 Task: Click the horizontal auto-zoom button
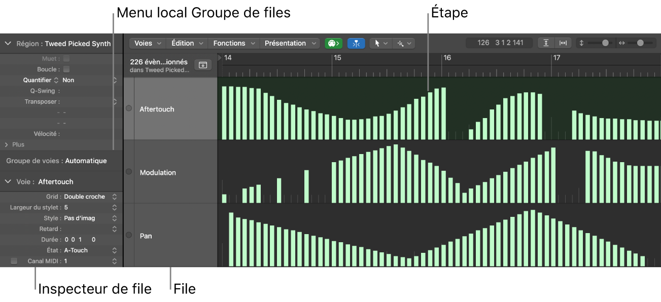pyautogui.click(x=563, y=44)
